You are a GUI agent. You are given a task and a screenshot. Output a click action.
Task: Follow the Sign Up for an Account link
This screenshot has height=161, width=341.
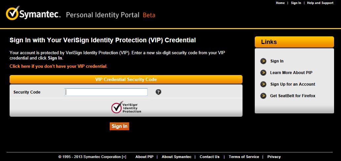[x=293, y=84]
